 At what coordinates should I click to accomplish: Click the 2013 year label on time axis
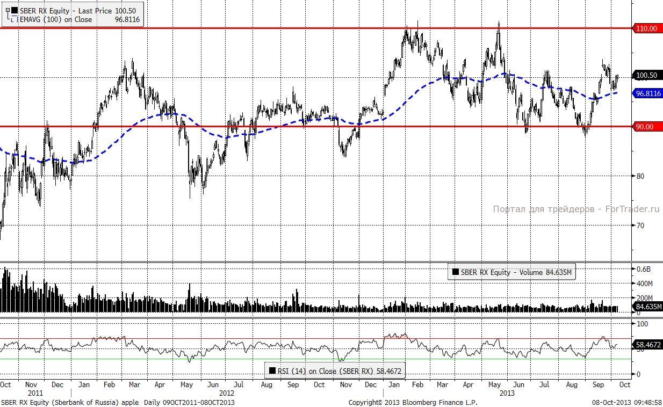tap(507, 393)
